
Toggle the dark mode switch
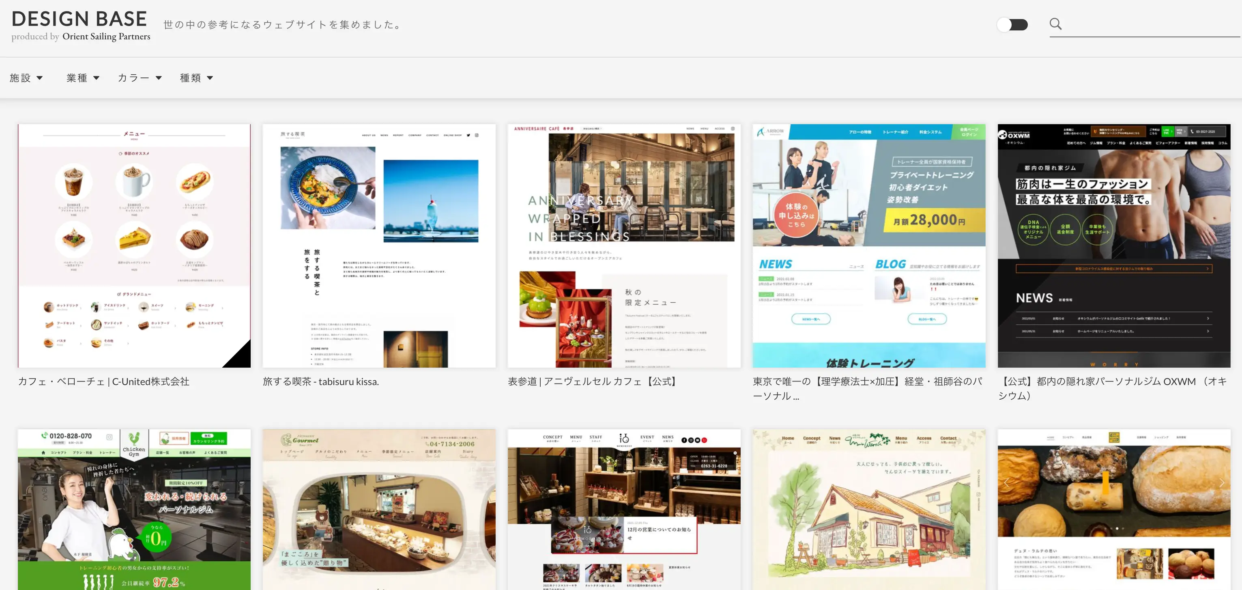(x=1012, y=25)
